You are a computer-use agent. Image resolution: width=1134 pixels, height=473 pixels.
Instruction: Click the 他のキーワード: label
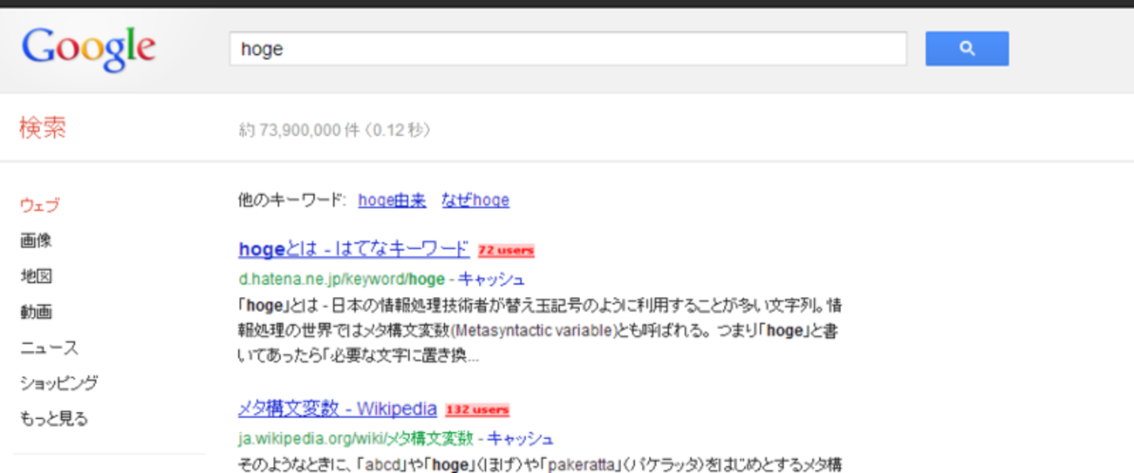coord(292,200)
